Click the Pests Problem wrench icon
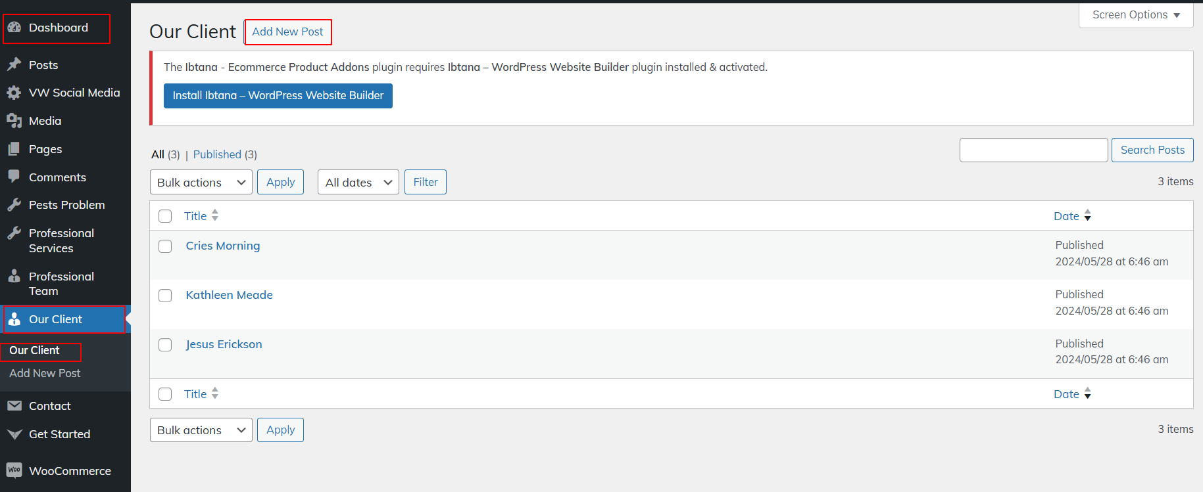Image resolution: width=1203 pixels, height=492 pixels. [14, 205]
